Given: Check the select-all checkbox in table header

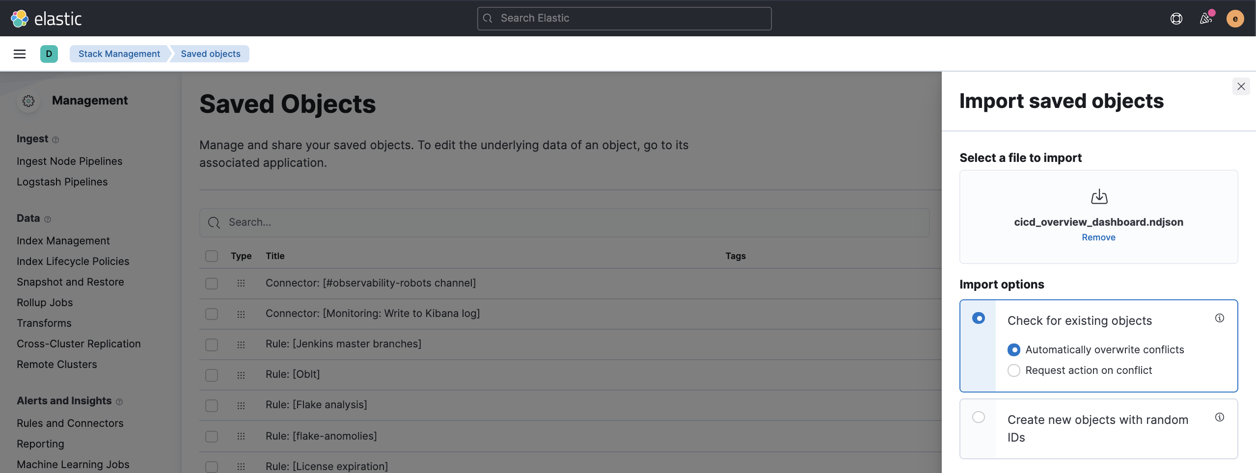Looking at the screenshot, I should tap(211, 256).
